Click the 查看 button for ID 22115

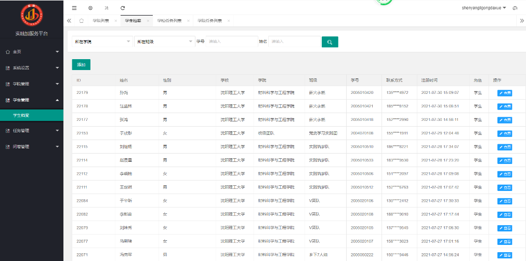[x=505, y=147]
